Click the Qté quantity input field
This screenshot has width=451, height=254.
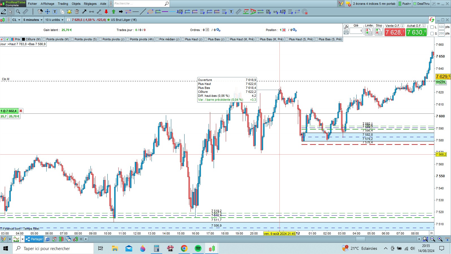[356, 31]
